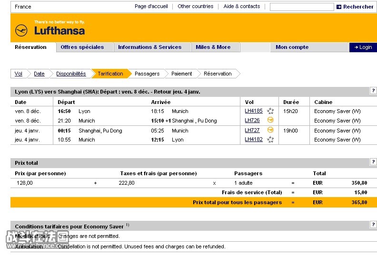Open help icon for Prix total section
The width and height of the screenshot is (377, 255).
[373, 162]
